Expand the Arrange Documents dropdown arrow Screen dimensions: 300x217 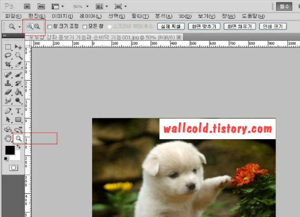(x=107, y=7)
